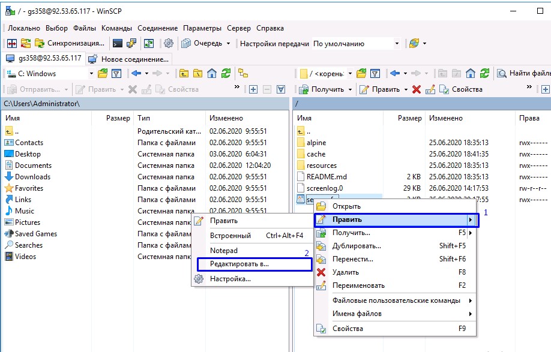Open the transfer settings 'По умолчанию' dropdown

click(x=396, y=43)
